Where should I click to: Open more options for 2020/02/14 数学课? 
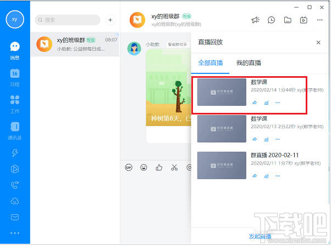pos(278,102)
